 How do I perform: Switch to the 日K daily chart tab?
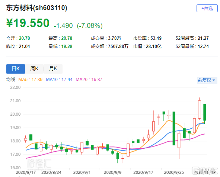click(x=16, y=69)
